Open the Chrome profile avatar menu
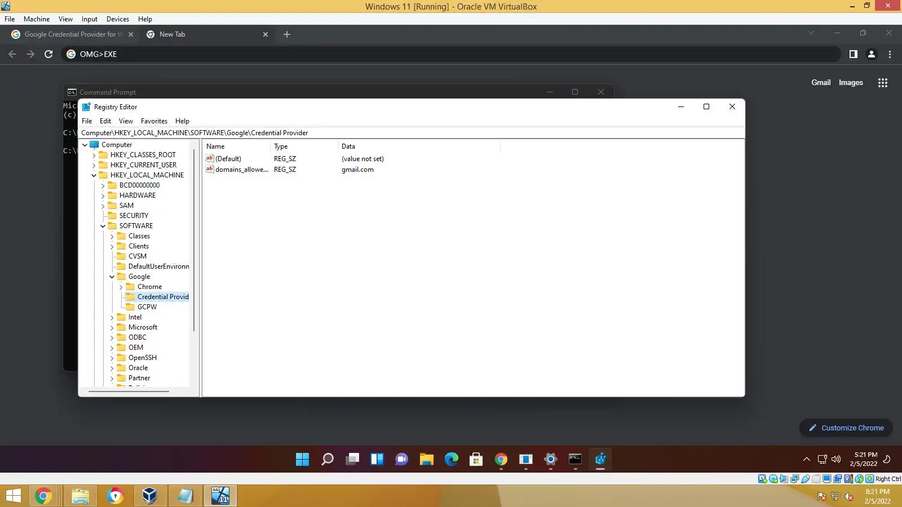Image resolution: width=902 pixels, height=507 pixels. [872, 54]
